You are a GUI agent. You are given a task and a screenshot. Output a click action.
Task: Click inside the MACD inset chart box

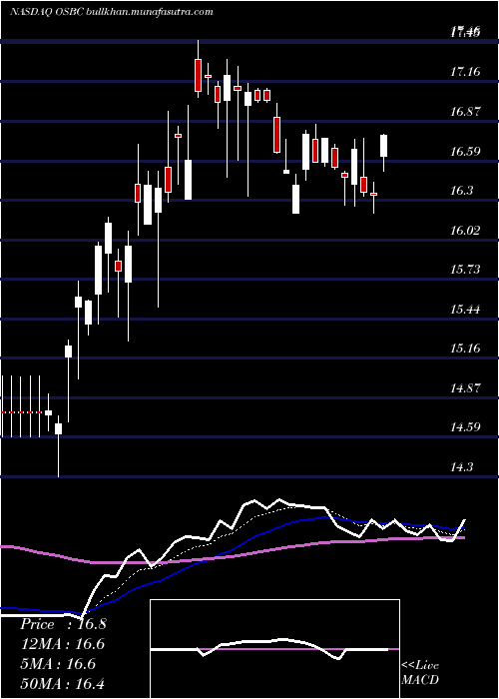click(274, 649)
